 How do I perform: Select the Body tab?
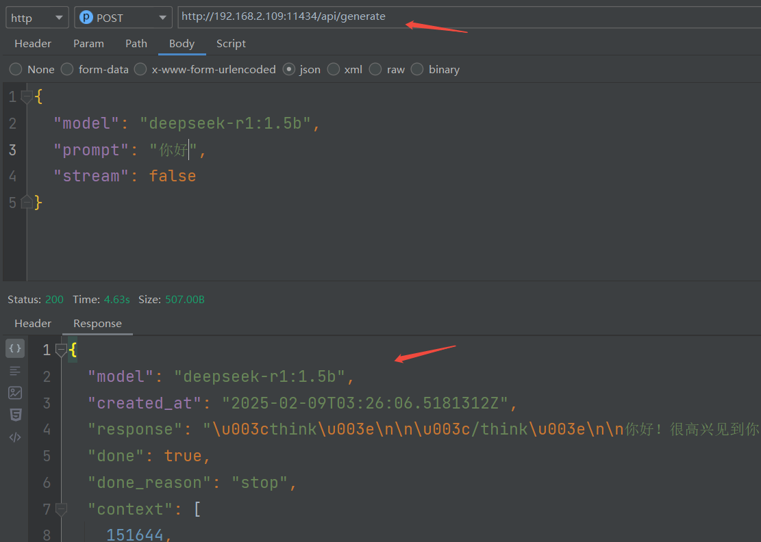[182, 44]
